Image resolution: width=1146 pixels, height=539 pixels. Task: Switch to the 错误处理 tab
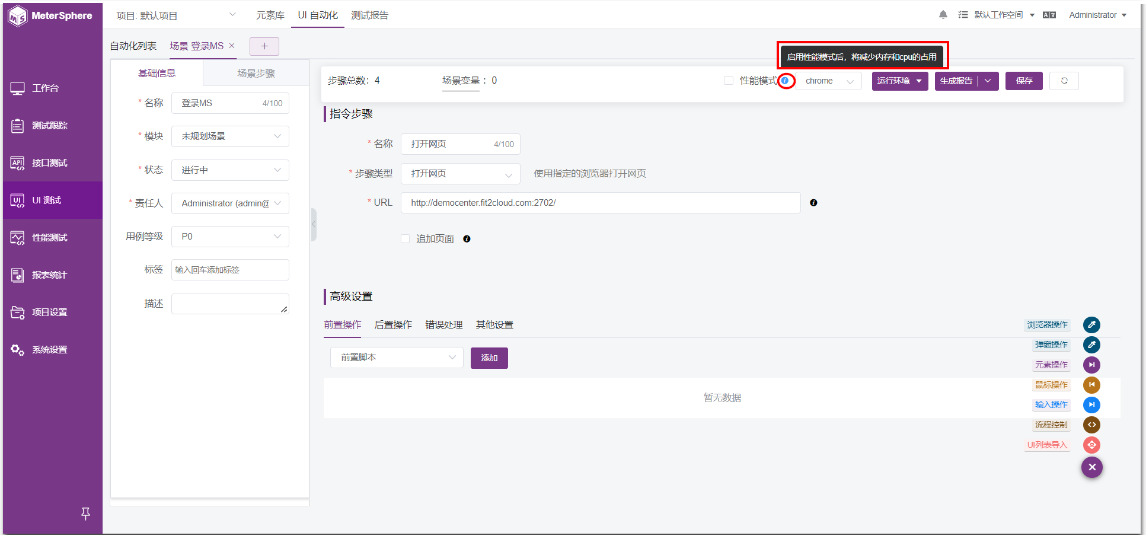click(x=444, y=325)
